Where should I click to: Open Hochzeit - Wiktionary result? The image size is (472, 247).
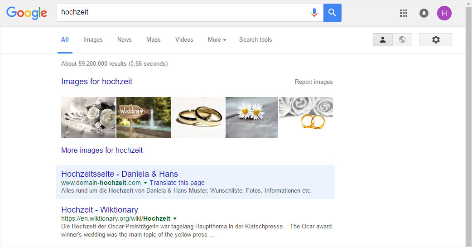[x=99, y=210]
